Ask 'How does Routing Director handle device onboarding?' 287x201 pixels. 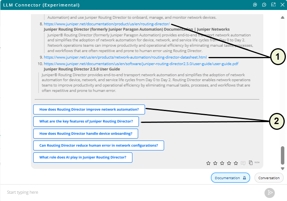(85, 134)
